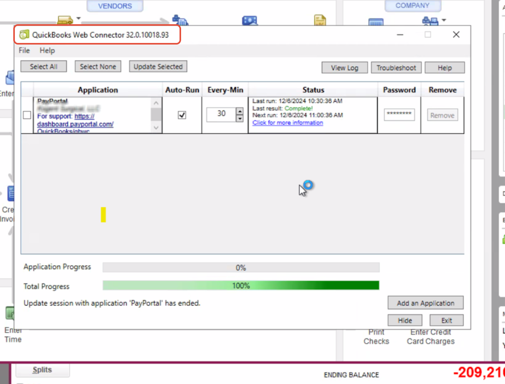The width and height of the screenshot is (505, 384).
Task: Click the red ending balance amount
Action: click(x=479, y=372)
